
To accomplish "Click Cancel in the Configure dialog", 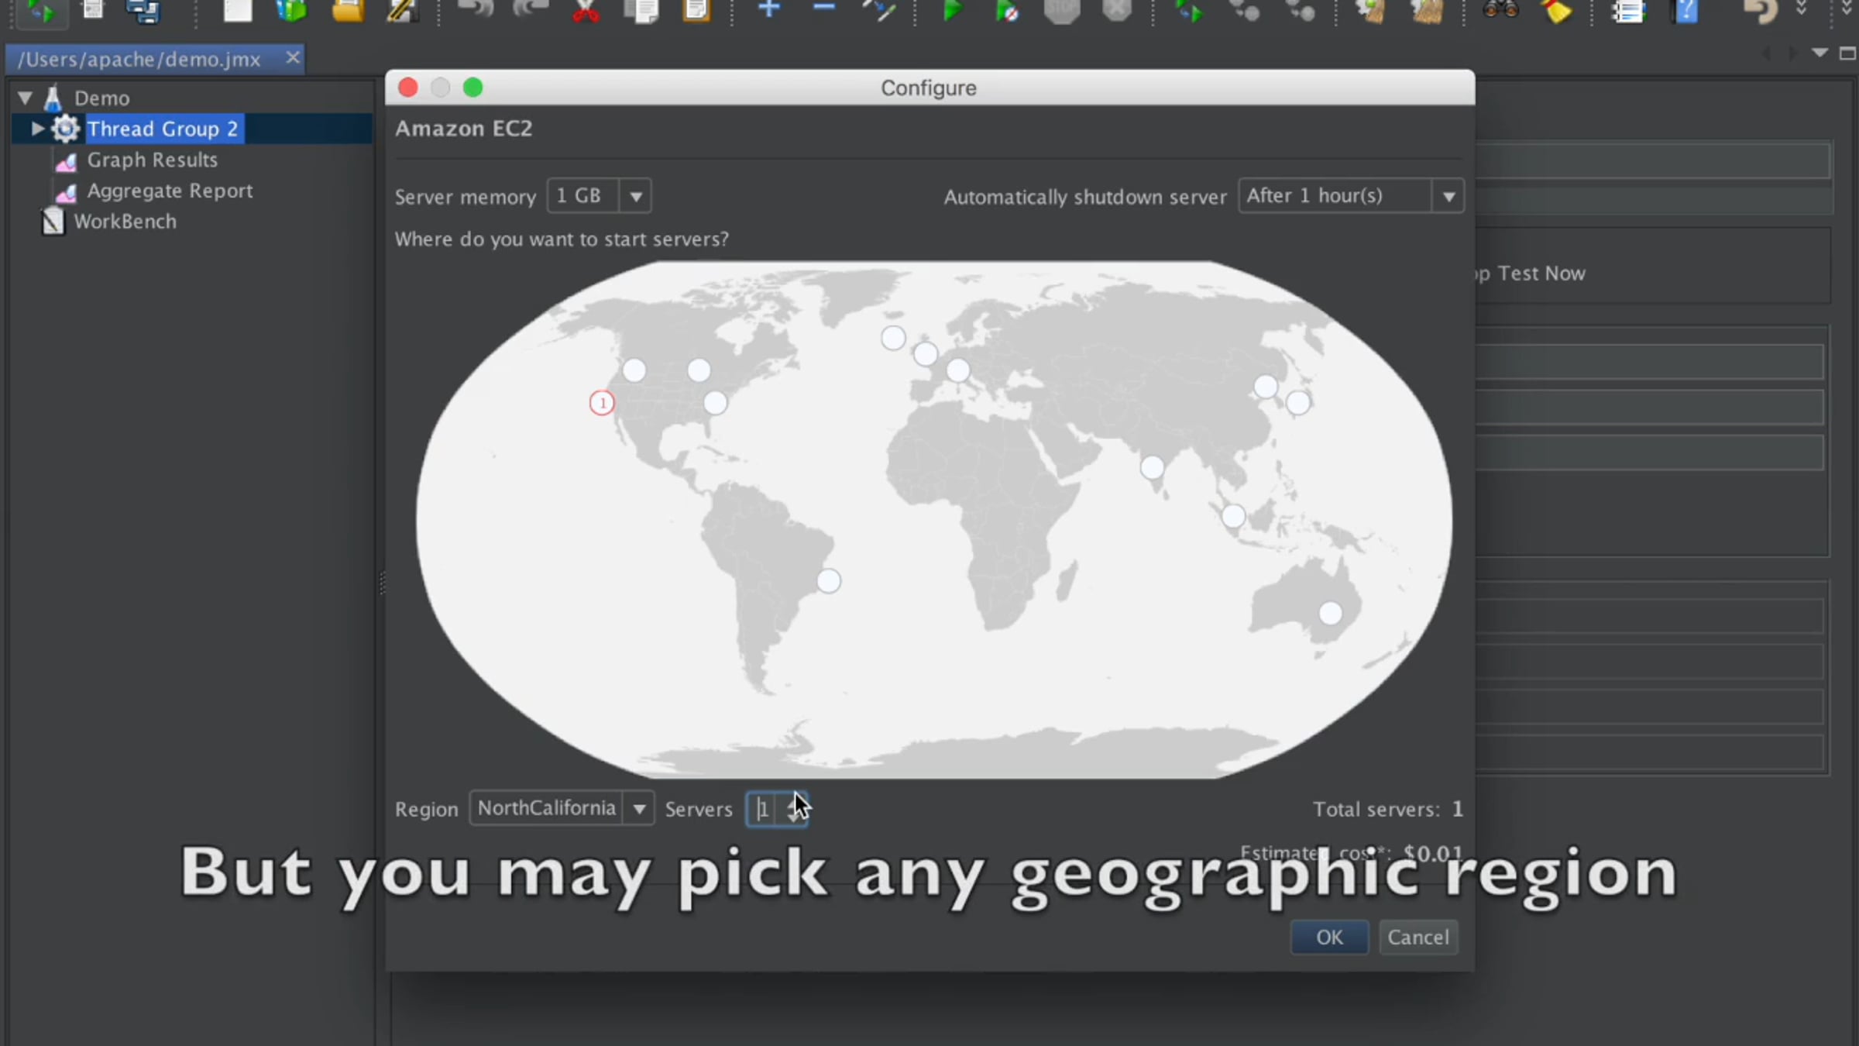I will (x=1418, y=937).
